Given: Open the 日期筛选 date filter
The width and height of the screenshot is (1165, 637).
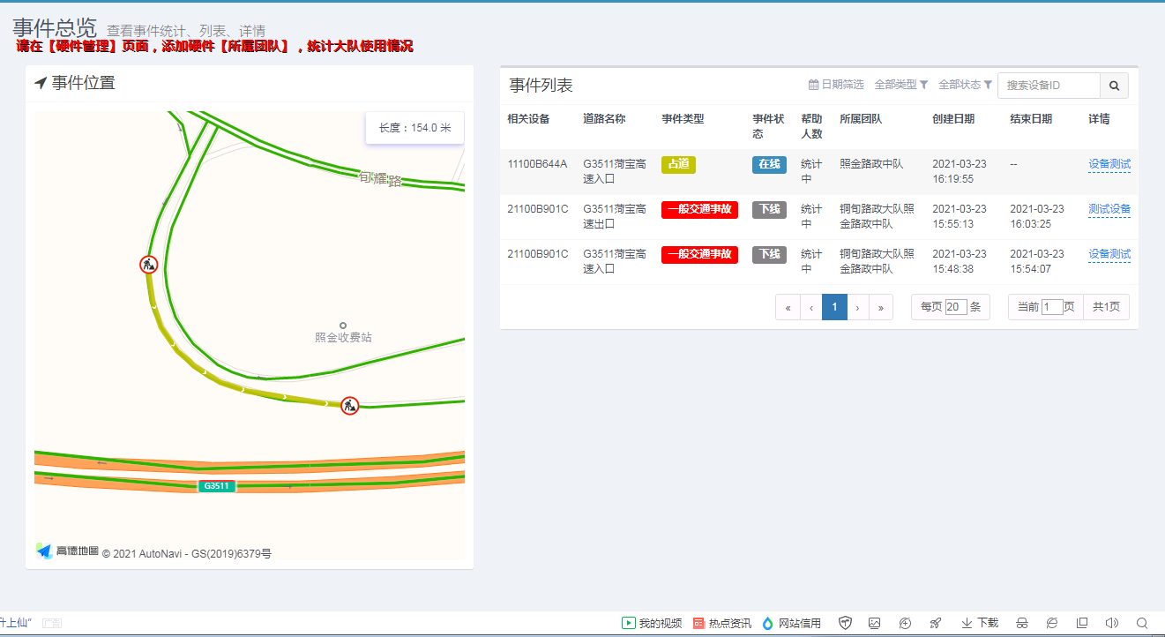Looking at the screenshot, I should click(836, 85).
